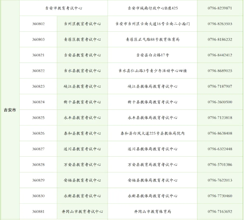Select 新干县教育考试中心 cell
Screen dimensions: 244x220
pyautogui.click(x=82, y=102)
